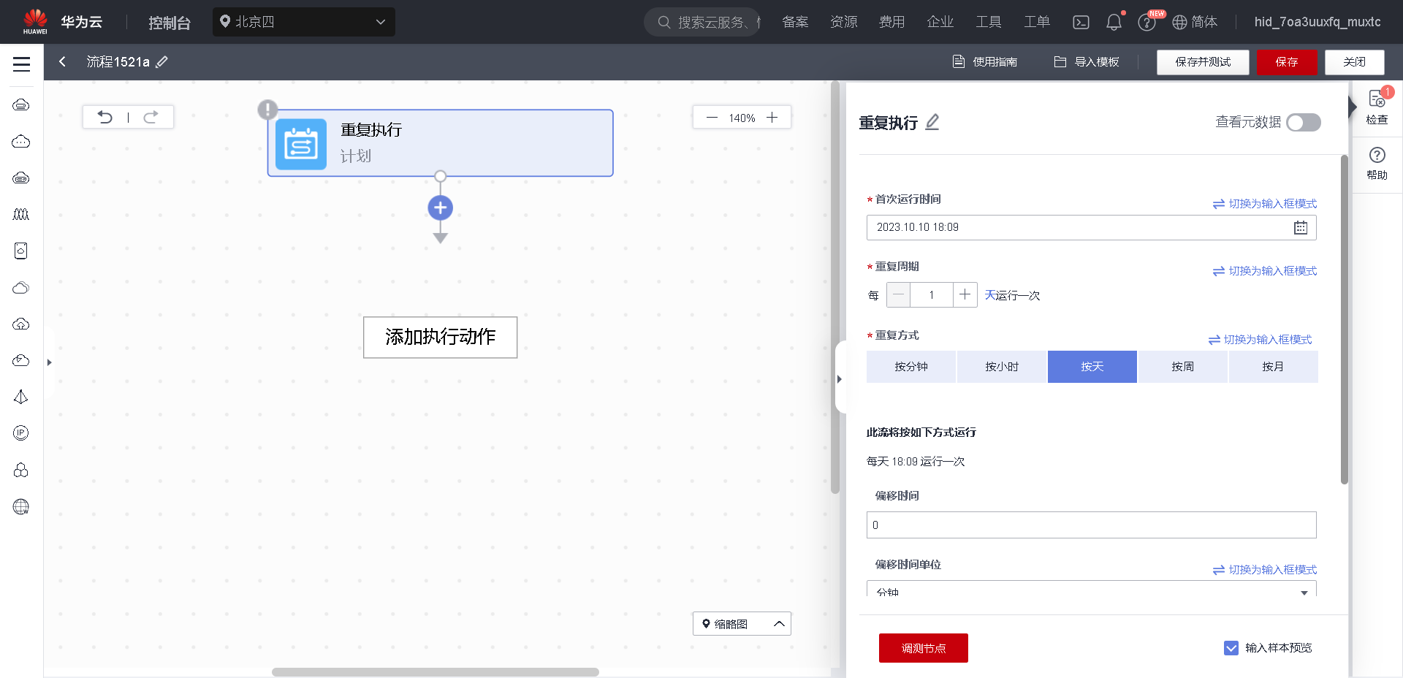This screenshot has height=678, width=1403.
Task: Zoom in the canvas with plus
Action: (772, 118)
